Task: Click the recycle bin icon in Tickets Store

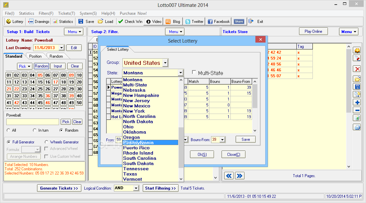Action: point(357,118)
